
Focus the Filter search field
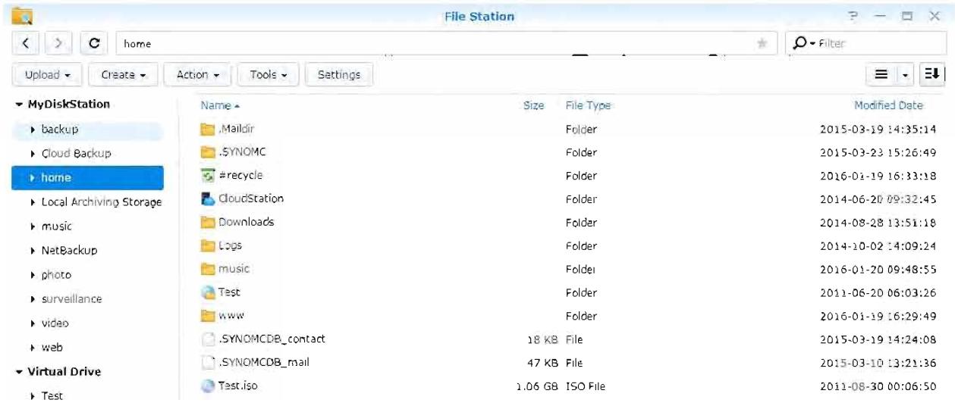865,45
